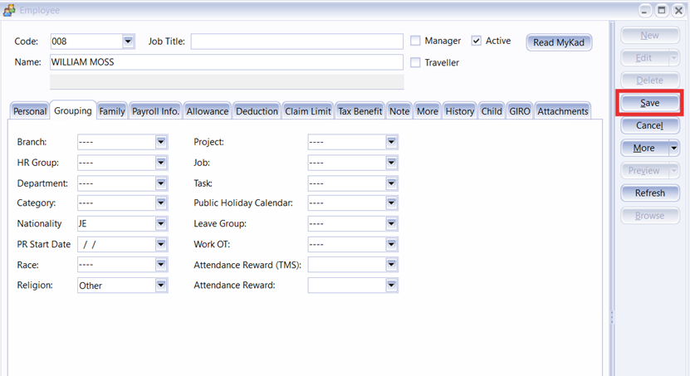Tick the Traveller checkbox

pos(416,62)
